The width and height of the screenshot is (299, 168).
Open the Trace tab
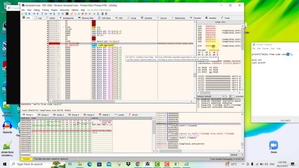225,18
